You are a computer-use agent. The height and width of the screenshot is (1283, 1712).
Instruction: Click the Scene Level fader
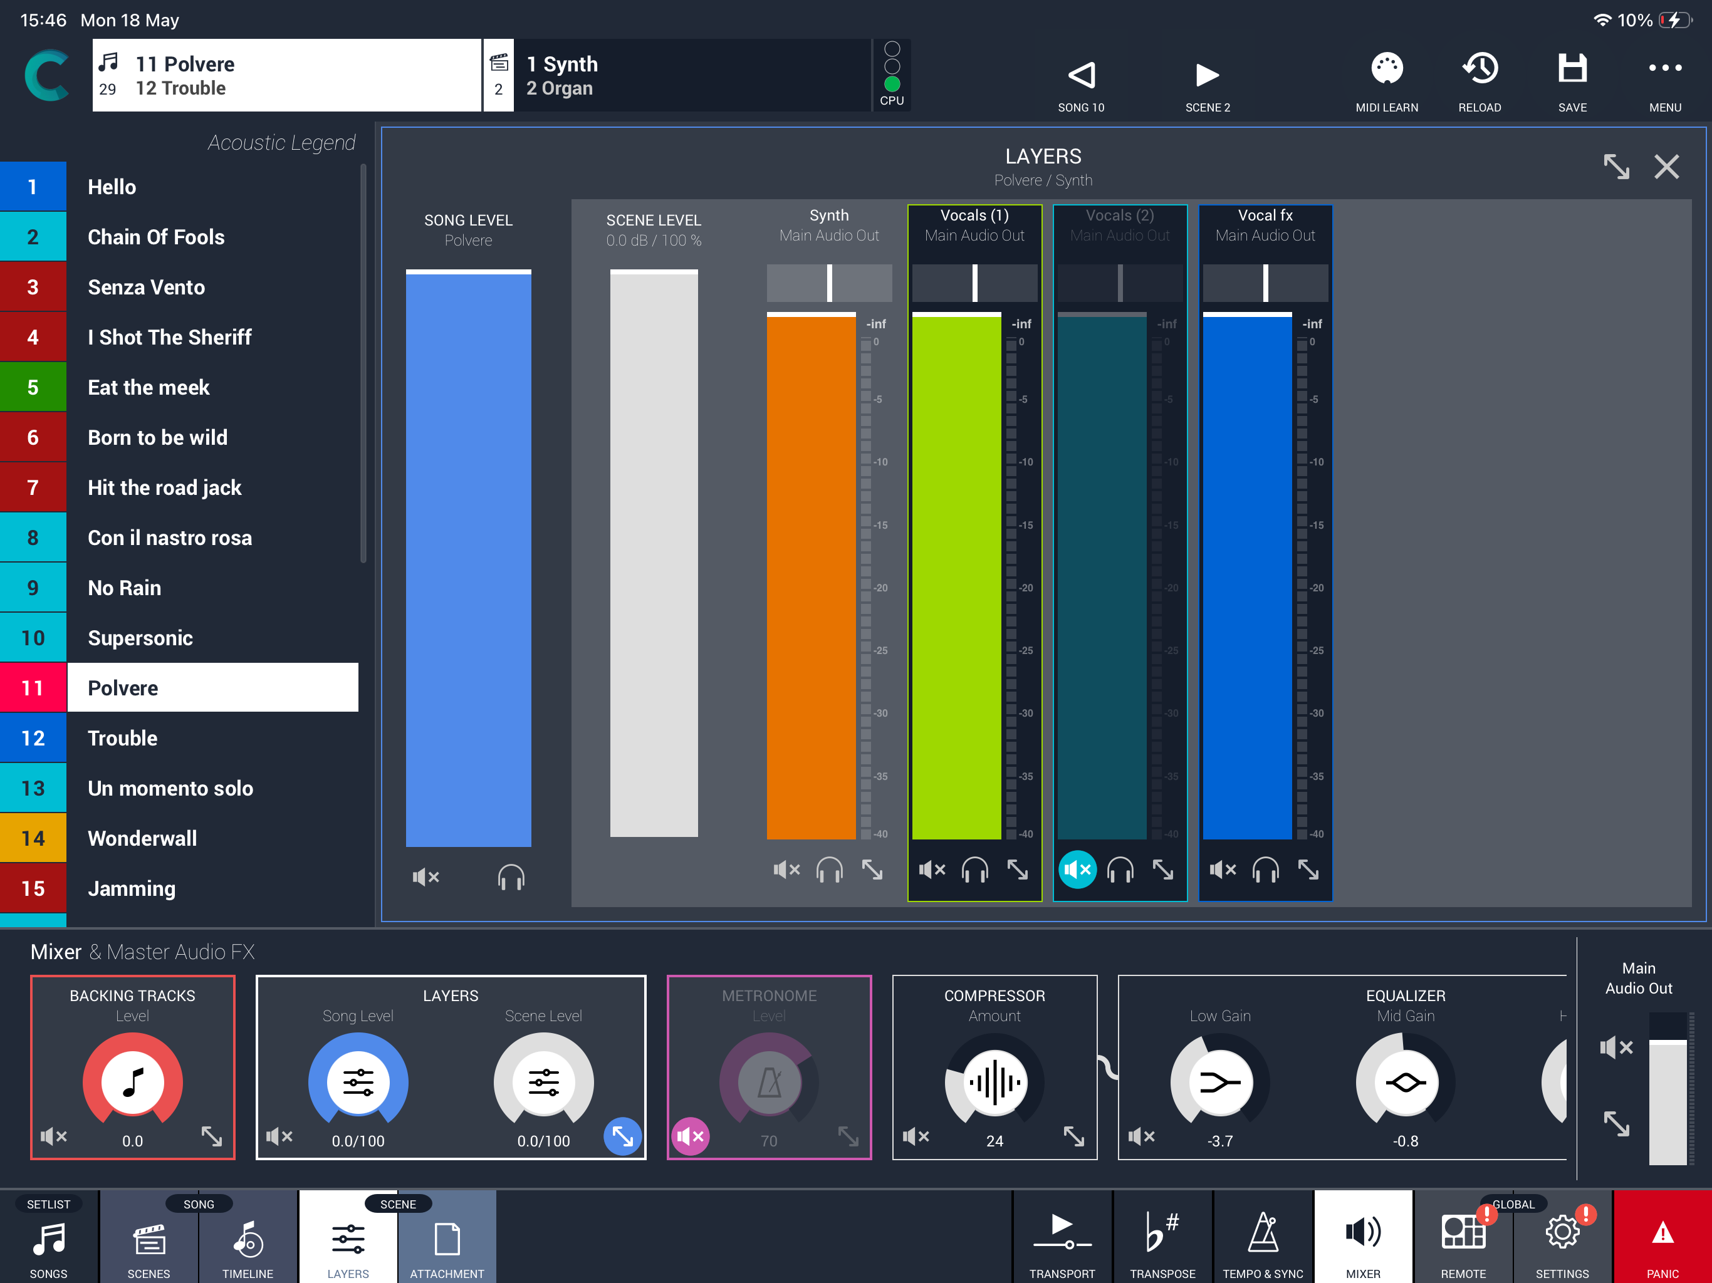[x=653, y=553]
